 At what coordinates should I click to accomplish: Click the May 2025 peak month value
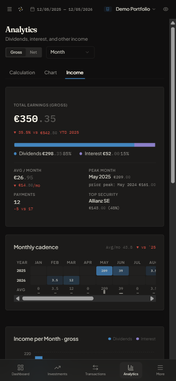click(x=100, y=177)
